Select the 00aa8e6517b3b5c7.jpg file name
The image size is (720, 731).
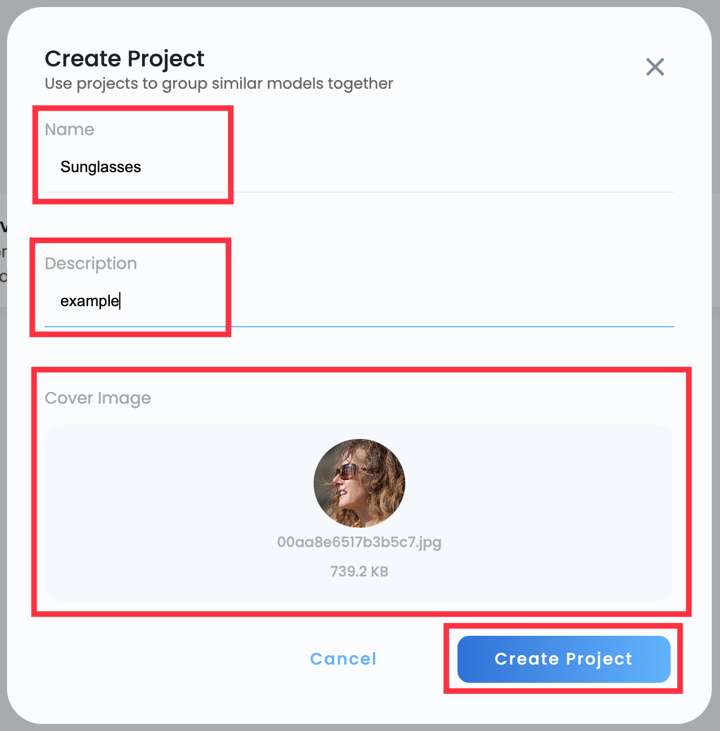(x=359, y=542)
